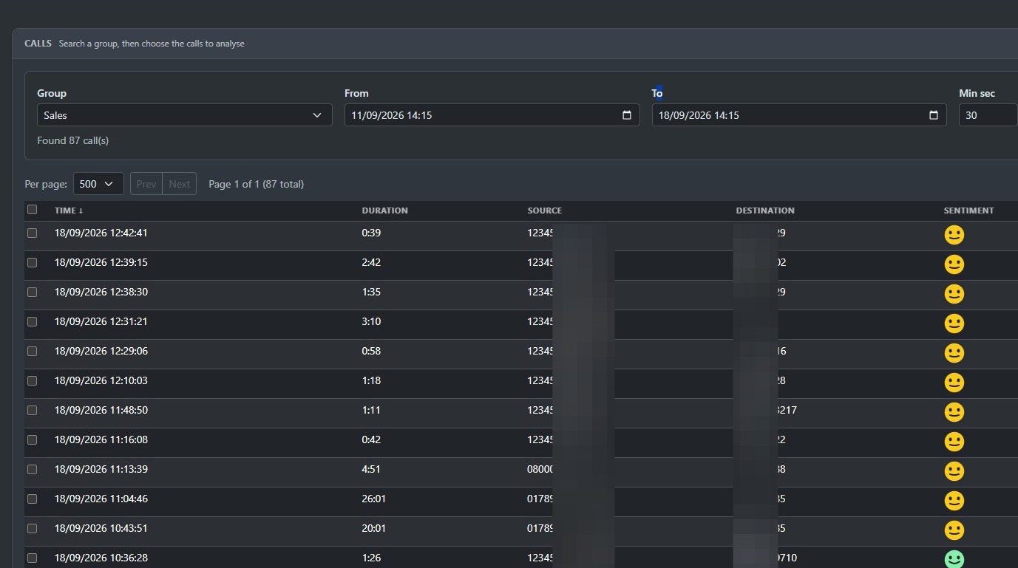Check the 18/09/2026 12:39:15 call row

(x=32, y=262)
